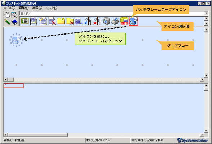Open the ファイル menu
Screen dimensions: 212x144
click(9, 8)
